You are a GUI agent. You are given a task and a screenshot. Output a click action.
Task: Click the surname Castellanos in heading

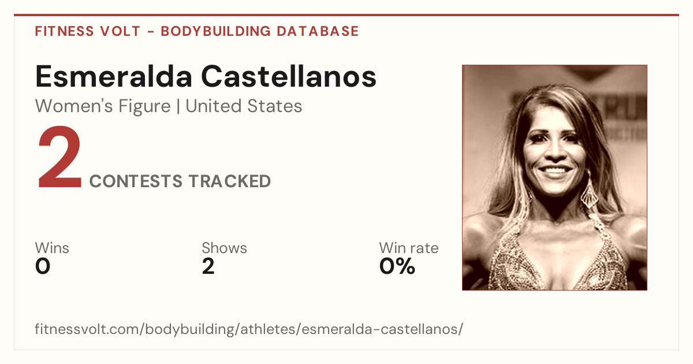click(x=289, y=77)
